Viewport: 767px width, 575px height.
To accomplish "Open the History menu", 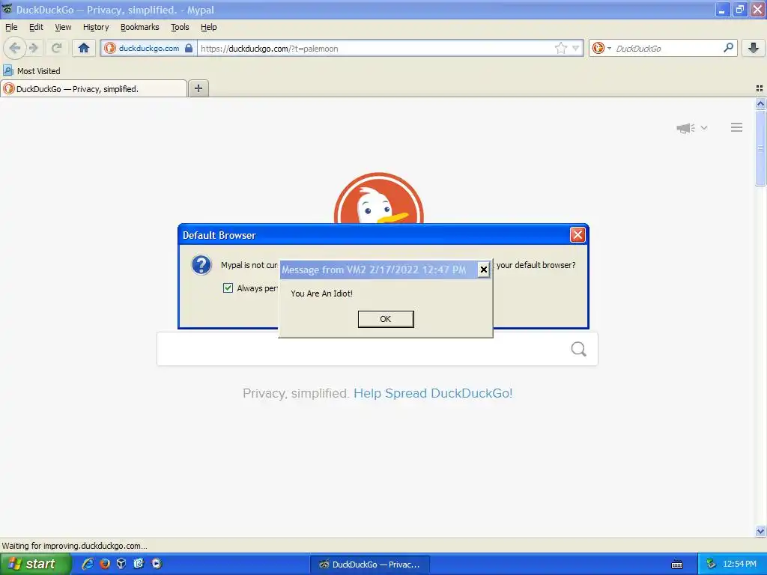I will 96,27.
